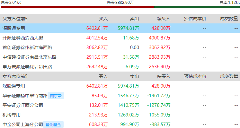This screenshot has width=240, height=128.
Task: Click buy amount 2915.51万
Action: (97, 57)
